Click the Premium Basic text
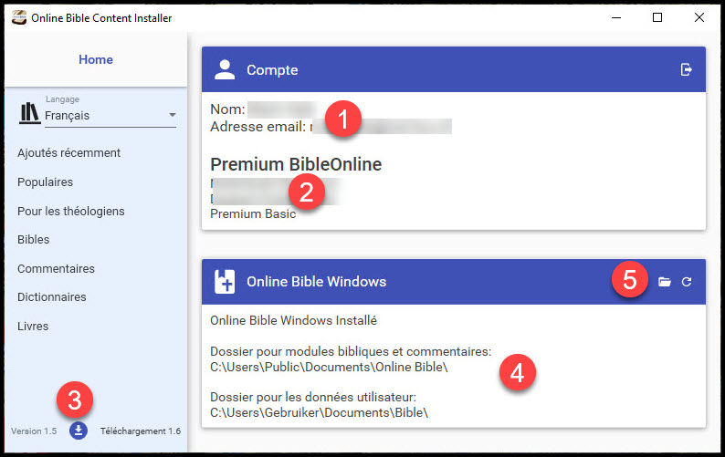725x457 pixels. point(253,214)
